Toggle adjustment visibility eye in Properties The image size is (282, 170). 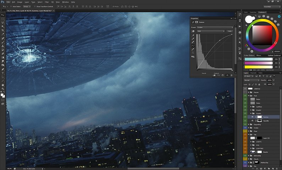click(x=227, y=75)
